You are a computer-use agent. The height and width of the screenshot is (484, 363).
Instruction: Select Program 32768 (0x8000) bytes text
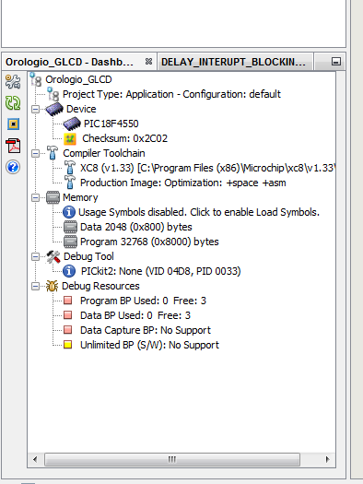tap(149, 242)
